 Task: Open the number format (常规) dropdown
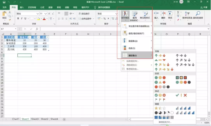pyautogui.click(x=116, y=14)
